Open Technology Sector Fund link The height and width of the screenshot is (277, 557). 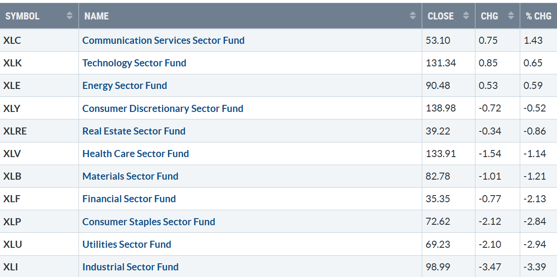click(134, 63)
